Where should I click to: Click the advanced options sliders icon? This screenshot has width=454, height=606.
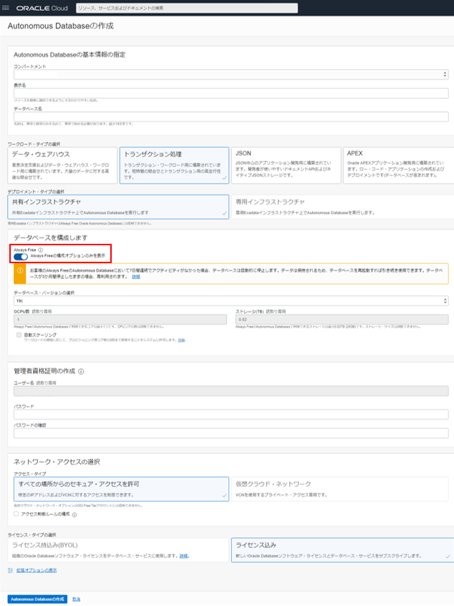click(x=11, y=570)
